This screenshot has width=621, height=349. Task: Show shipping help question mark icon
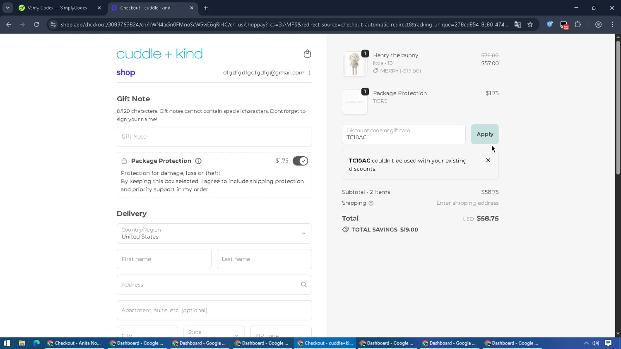[371, 203]
